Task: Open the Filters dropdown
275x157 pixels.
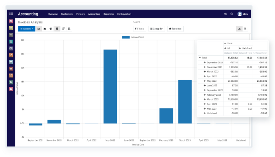Action: pos(139,29)
